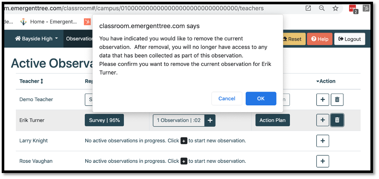Screen dimensions: 379x179
Task: Open Erik Turner's Survey 95% report
Action: (104, 120)
